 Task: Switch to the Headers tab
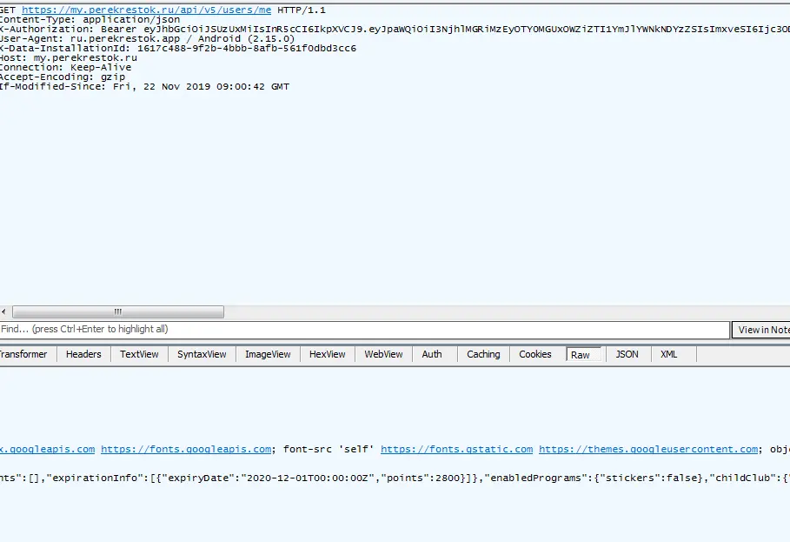pyautogui.click(x=83, y=354)
